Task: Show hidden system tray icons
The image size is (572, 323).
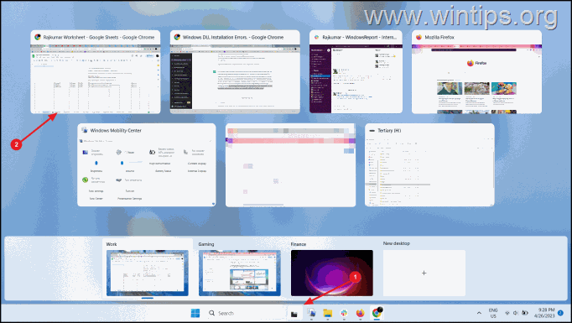Action: 479,313
